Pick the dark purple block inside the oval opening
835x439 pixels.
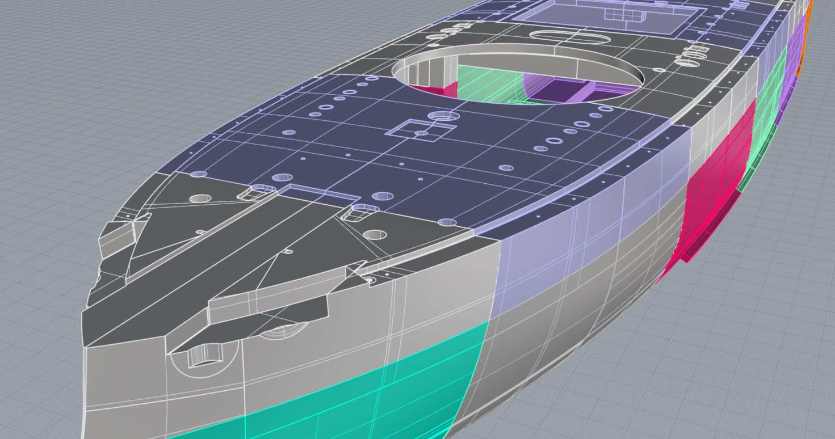[x=559, y=90]
